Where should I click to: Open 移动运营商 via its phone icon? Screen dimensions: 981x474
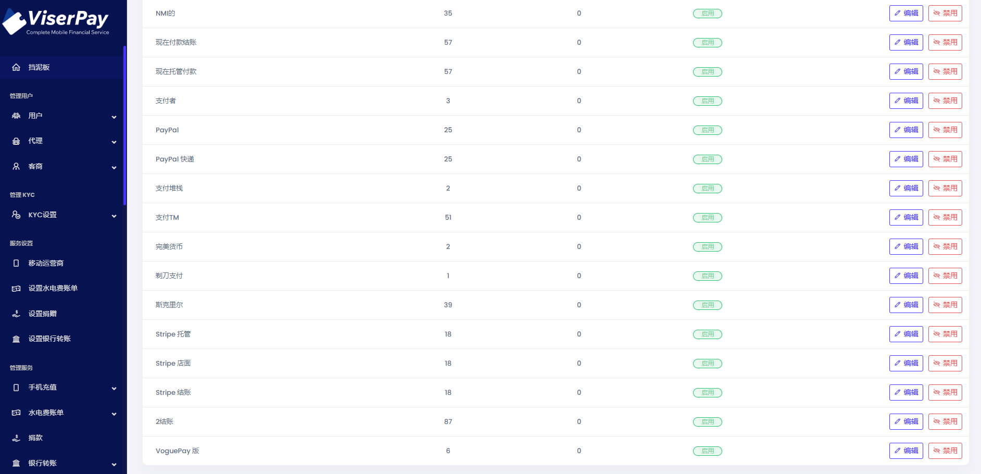[x=16, y=264]
